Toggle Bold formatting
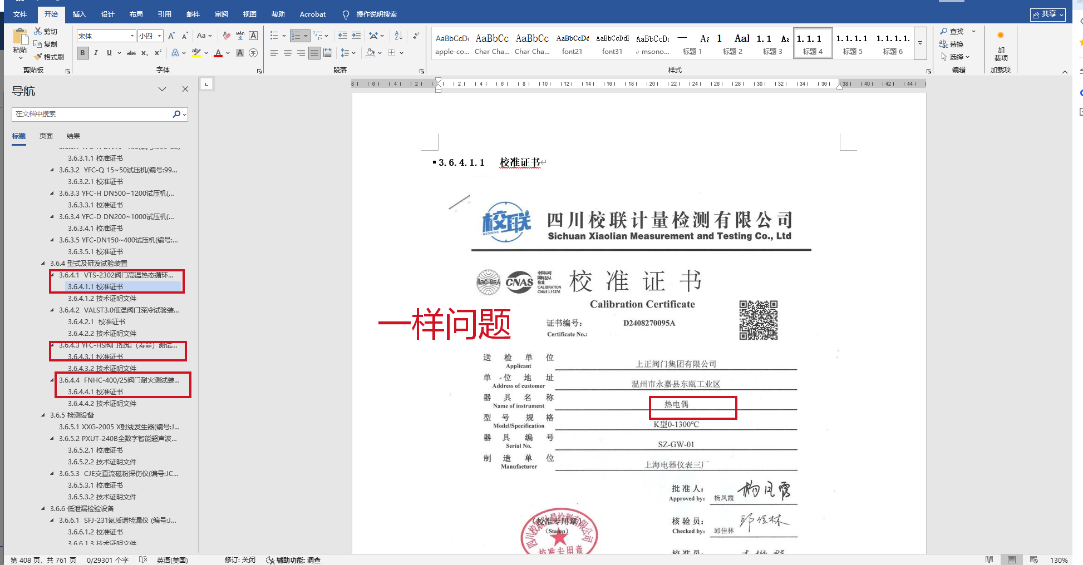The image size is (1083, 565). (83, 53)
